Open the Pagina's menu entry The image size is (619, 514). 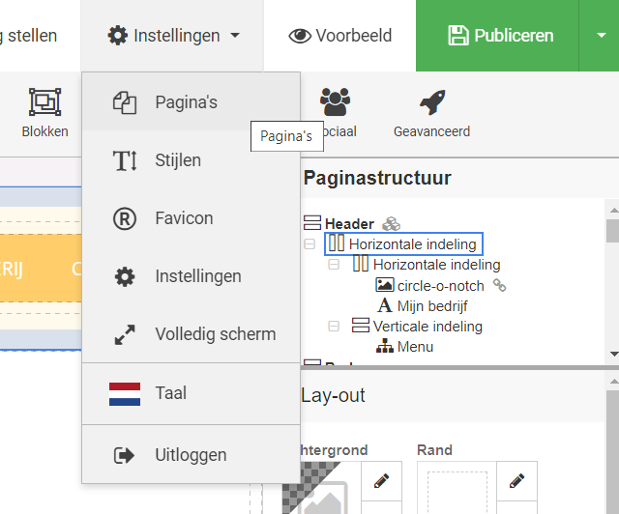click(186, 102)
